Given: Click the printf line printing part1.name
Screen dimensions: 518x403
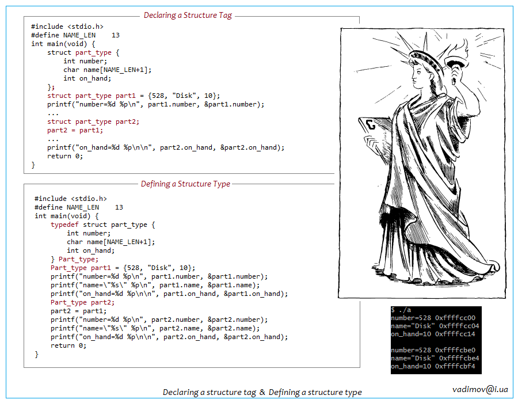Looking at the screenshot, I should click(155, 285).
